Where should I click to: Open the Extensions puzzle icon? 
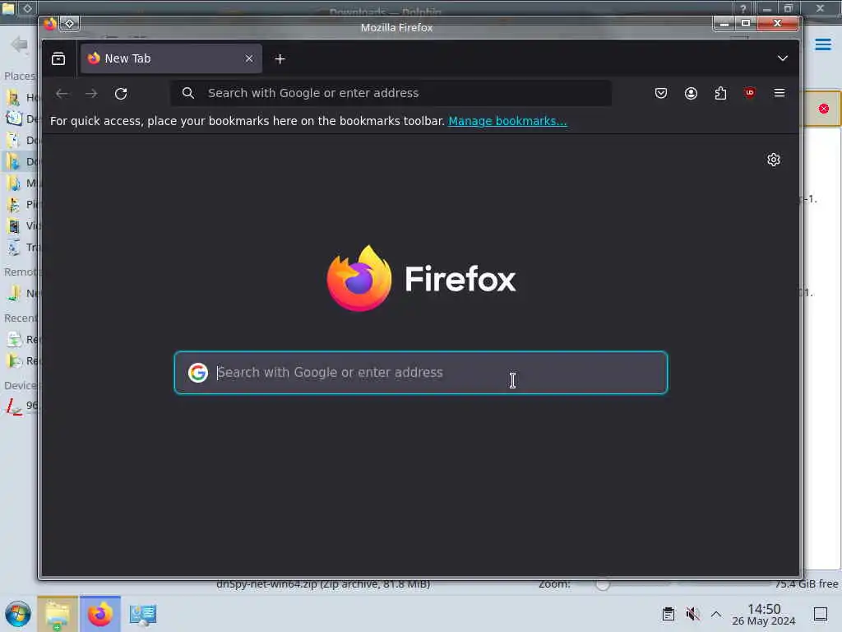point(720,93)
